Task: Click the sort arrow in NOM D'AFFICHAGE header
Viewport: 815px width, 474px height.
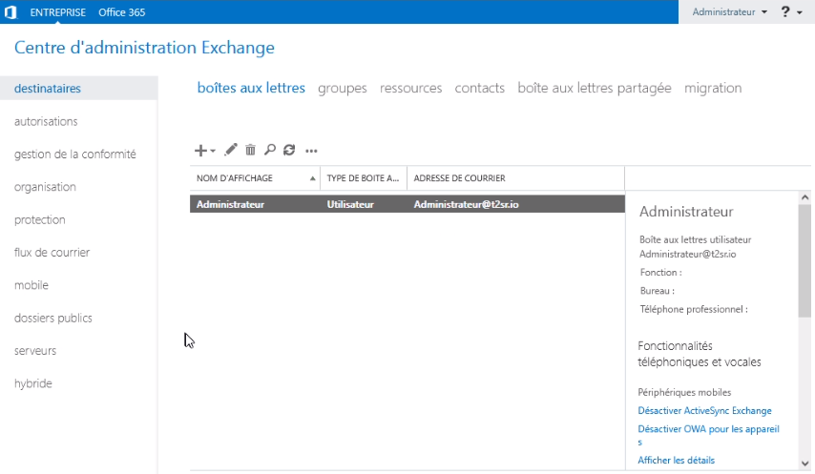Action: click(312, 178)
